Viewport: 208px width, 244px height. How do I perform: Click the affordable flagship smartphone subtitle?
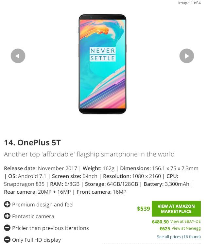coord(89,155)
